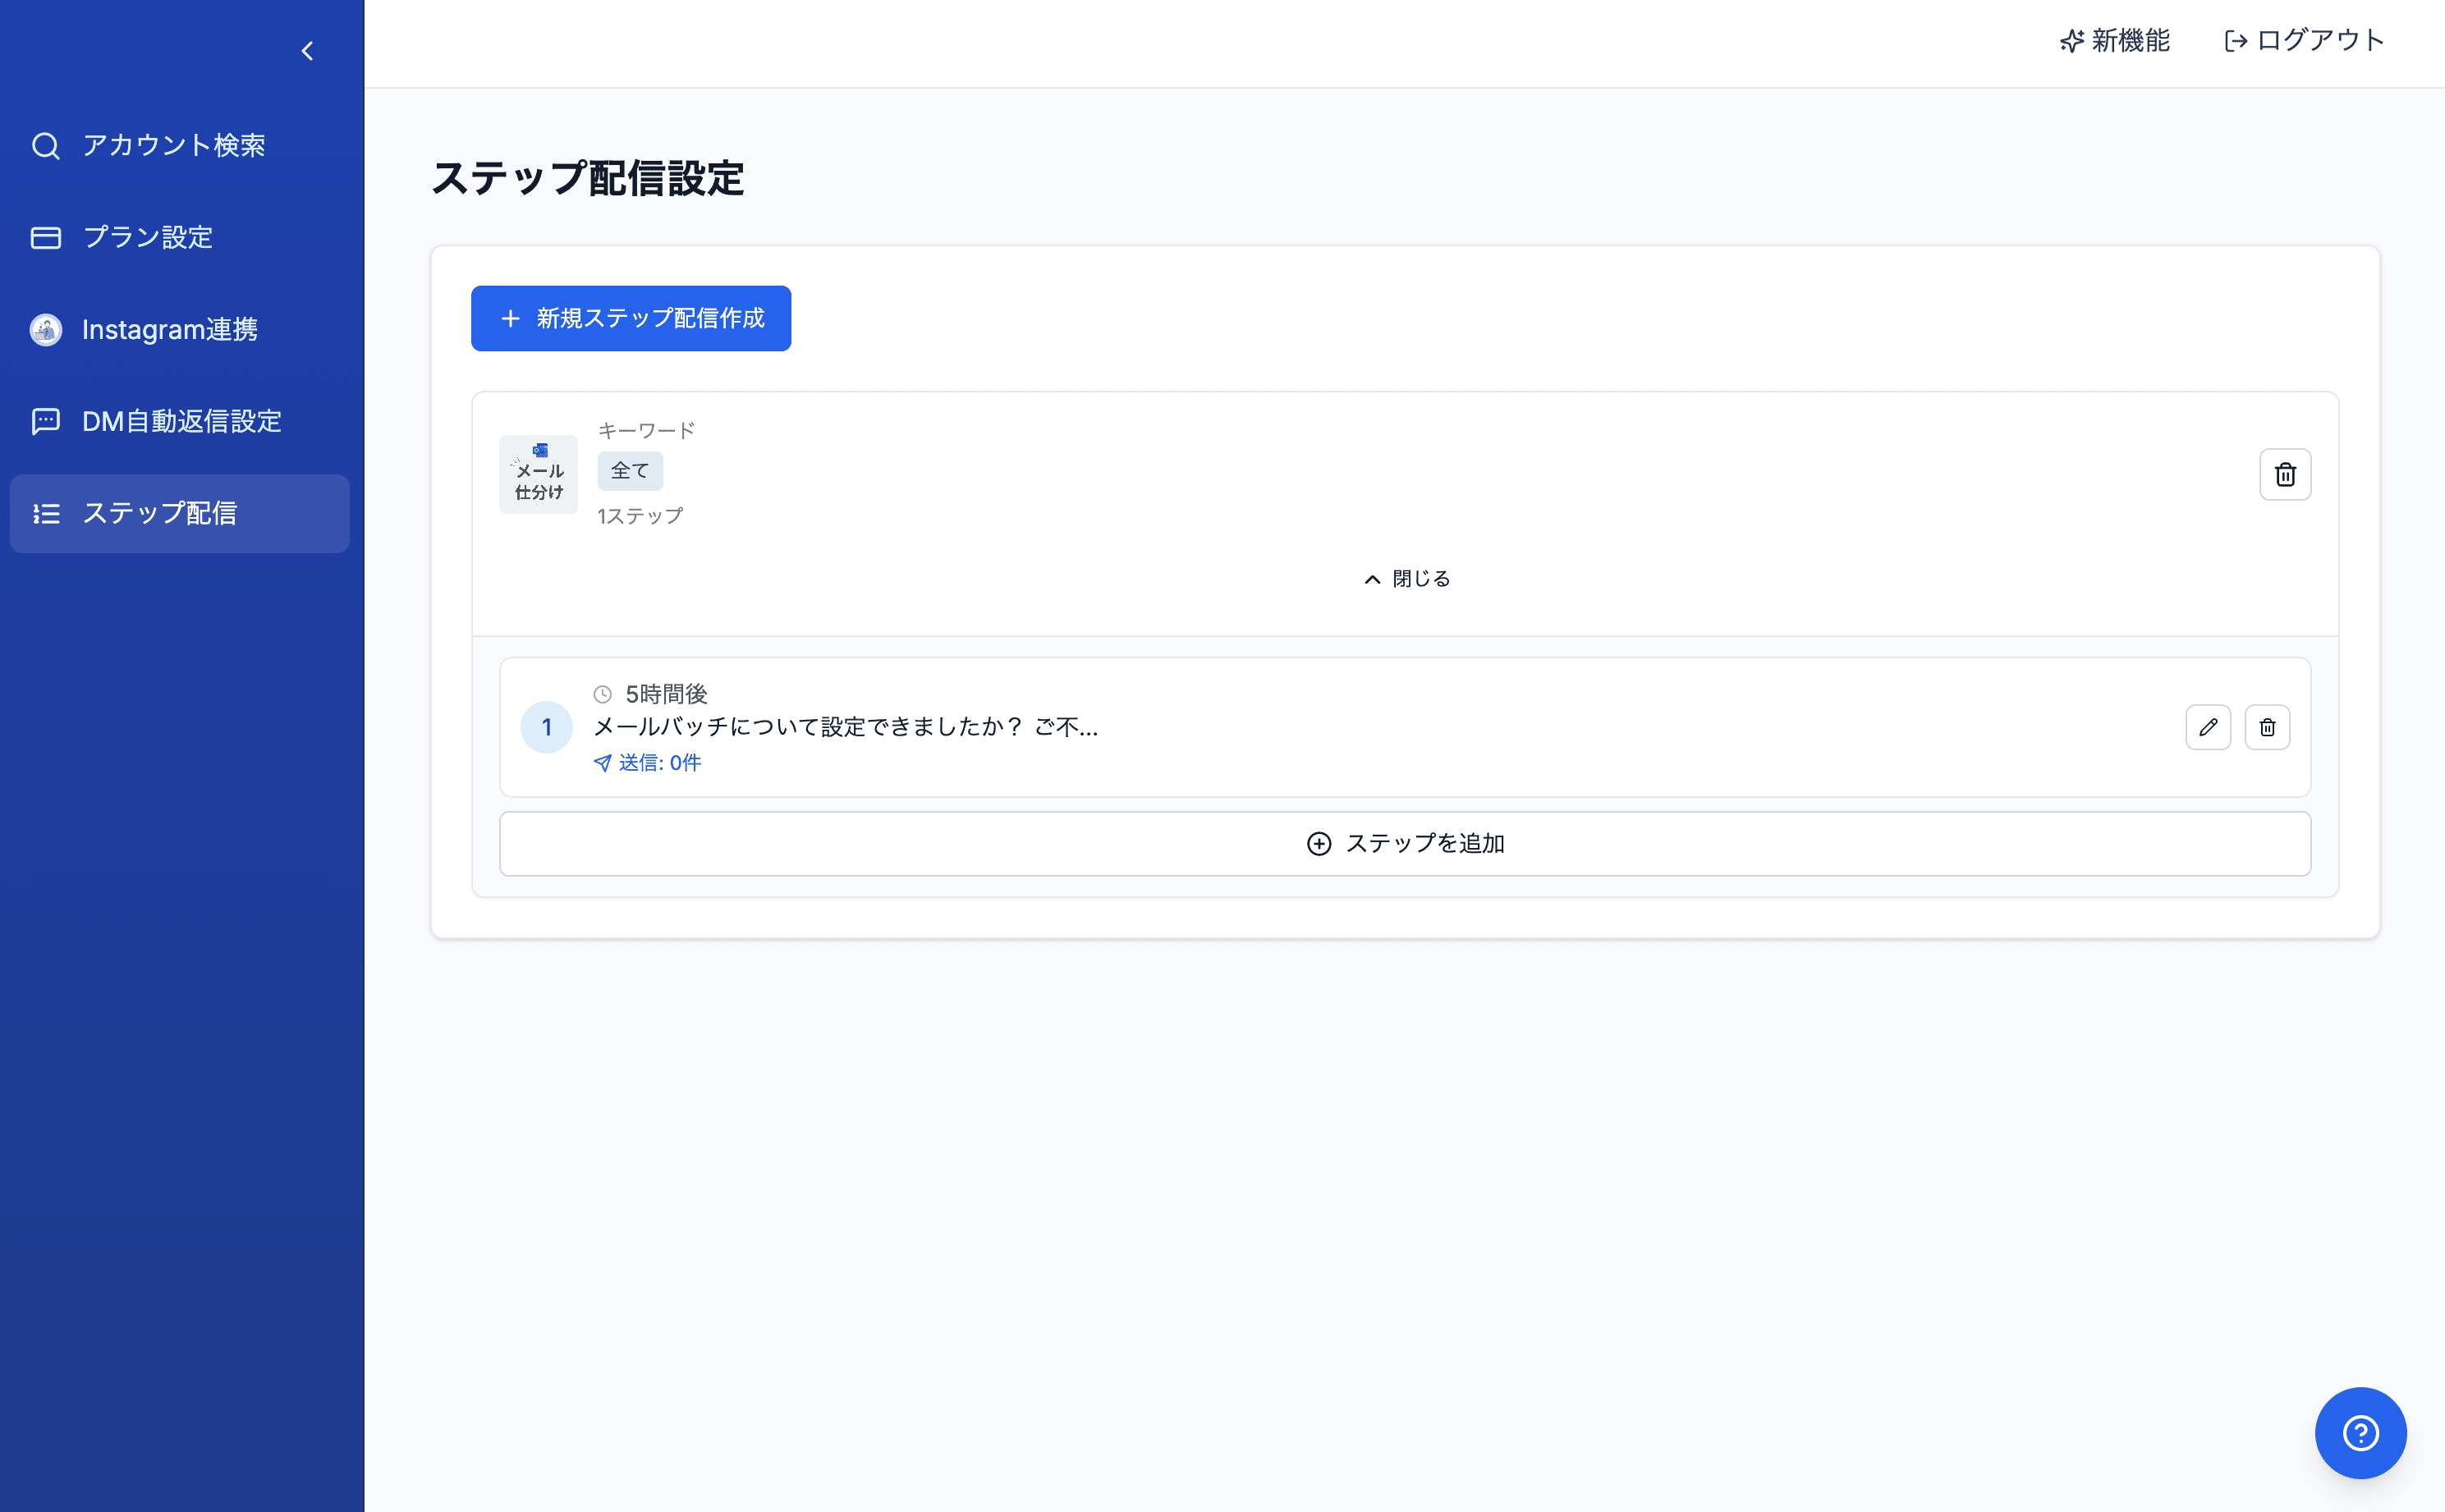The height and width of the screenshot is (1512, 2445).
Task: Remove step 1 with its trash icon
Action: click(2267, 727)
